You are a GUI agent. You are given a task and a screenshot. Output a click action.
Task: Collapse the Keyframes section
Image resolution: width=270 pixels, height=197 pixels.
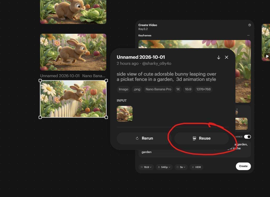[x=248, y=36]
